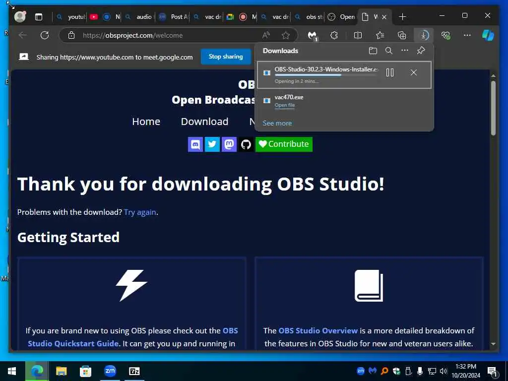Switch to the Open tab
The image size is (508, 381).
[341, 17]
